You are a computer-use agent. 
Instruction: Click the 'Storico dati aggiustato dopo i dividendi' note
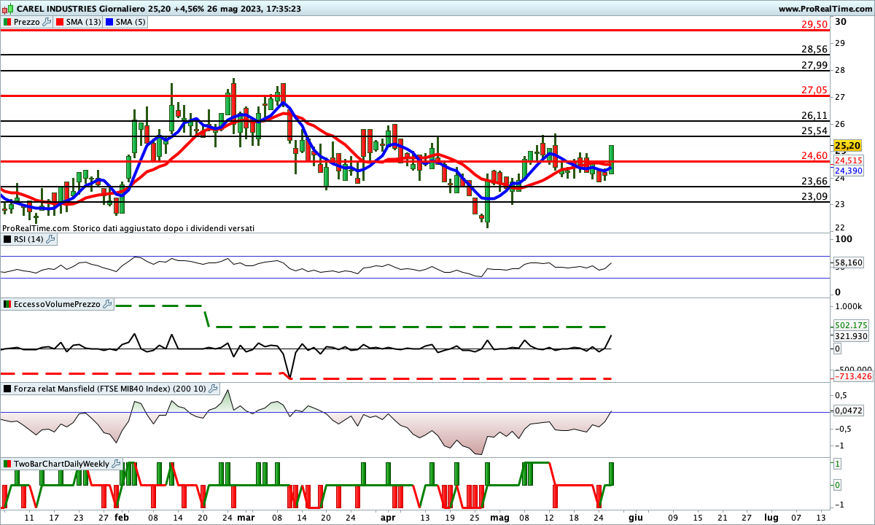[x=163, y=228]
